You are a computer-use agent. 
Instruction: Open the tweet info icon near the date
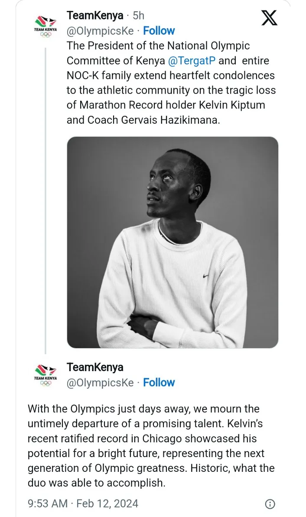270,504
